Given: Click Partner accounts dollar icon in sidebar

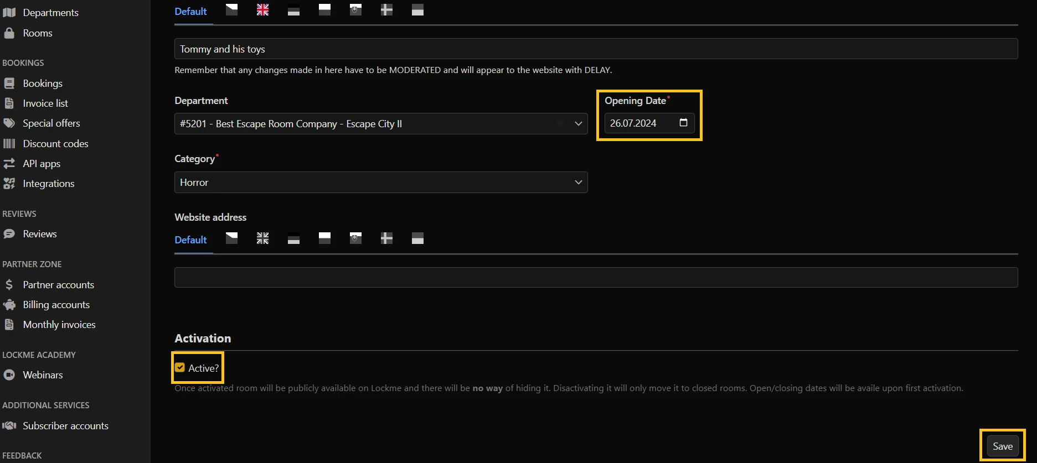Looking at the screenshot, I should [x=9, y=285].
